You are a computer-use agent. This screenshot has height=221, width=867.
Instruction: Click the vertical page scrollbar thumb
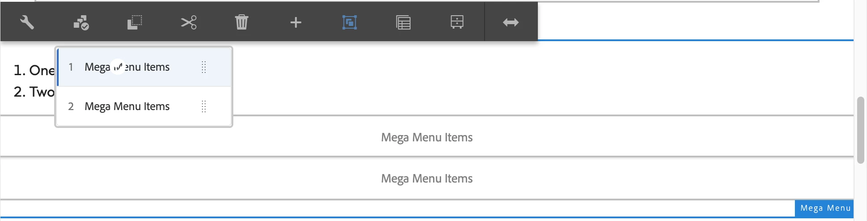pyautogui.click(x=860, y=130)
